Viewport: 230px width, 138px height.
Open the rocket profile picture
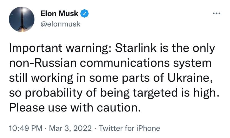22,19
